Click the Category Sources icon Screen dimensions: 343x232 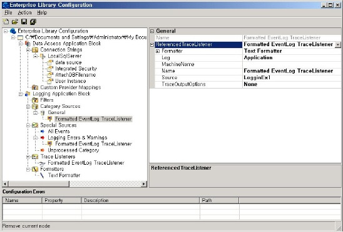tap(35, 107)
